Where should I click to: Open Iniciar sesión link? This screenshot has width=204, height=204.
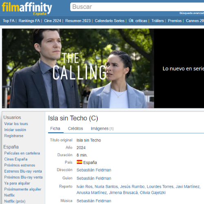coord(15,130)
